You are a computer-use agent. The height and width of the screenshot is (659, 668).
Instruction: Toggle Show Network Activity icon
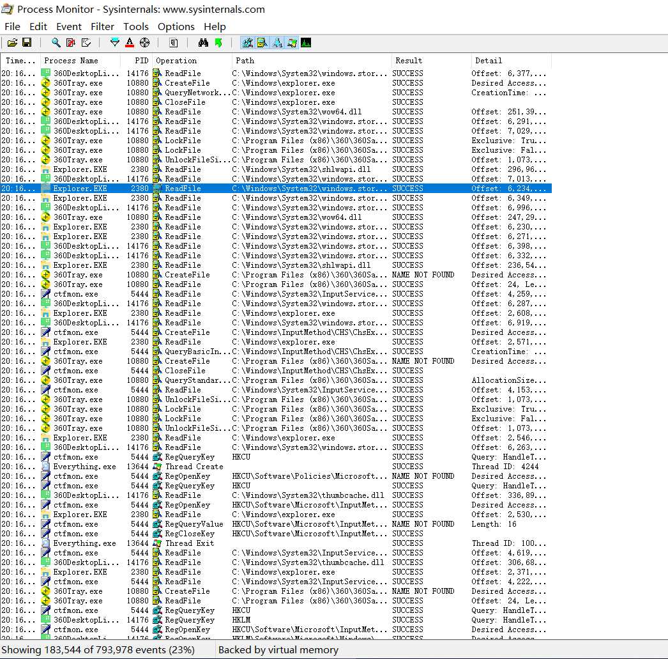point(277,43)
